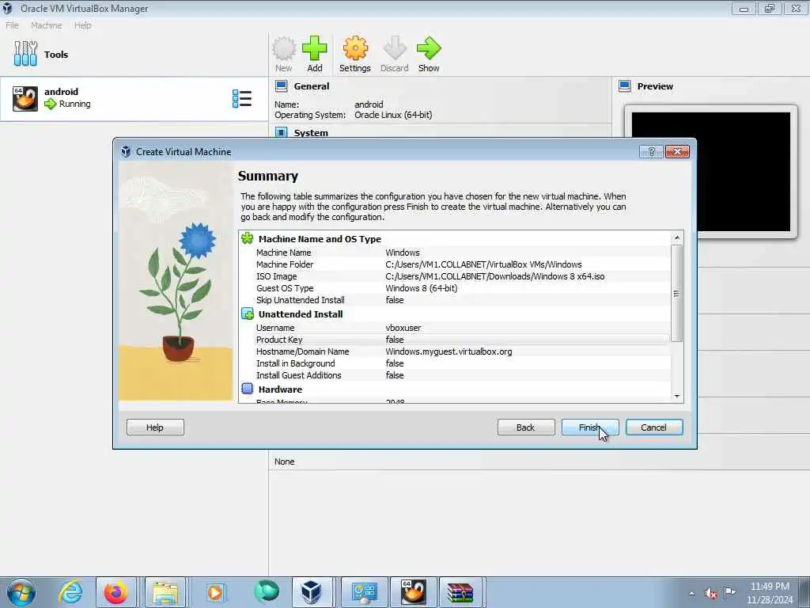Open the green globe taskbar icon
810x608 pixels.
(266, 591)
